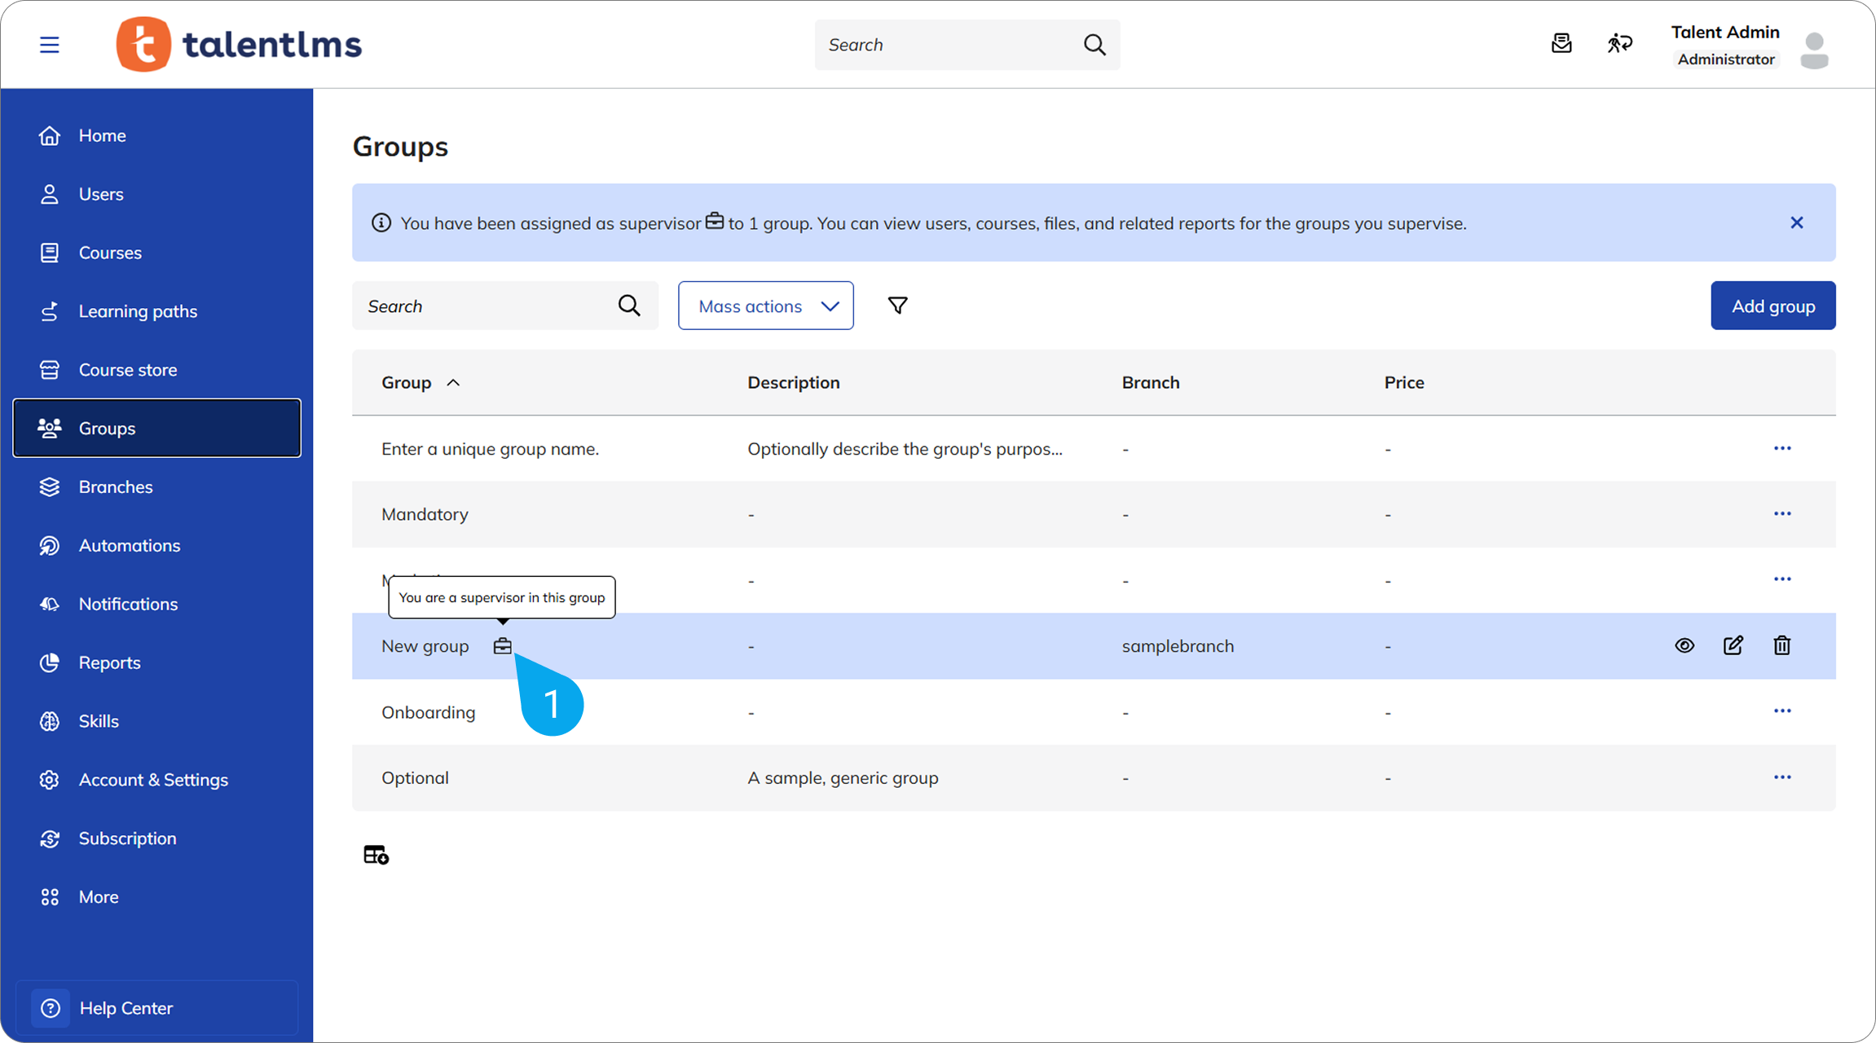Select the New group name
Viewport: 1876px width, 1043px height.
pyautogui.click(x=425, y=646)
